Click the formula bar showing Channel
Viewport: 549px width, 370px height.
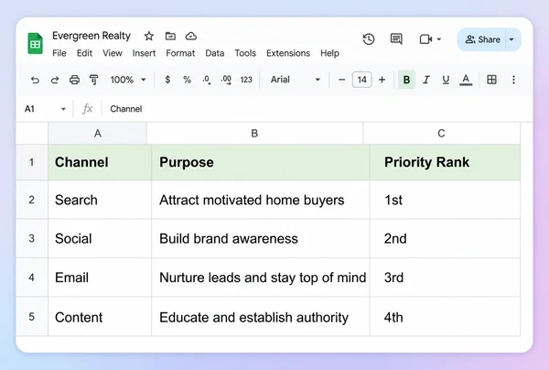click(317, 109)
